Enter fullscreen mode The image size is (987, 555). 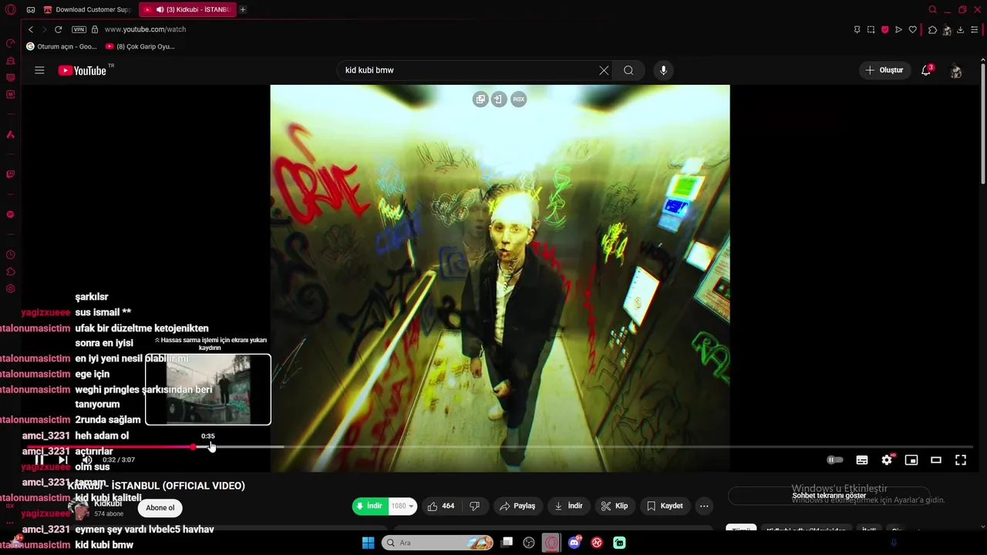[x=961, y=459]
